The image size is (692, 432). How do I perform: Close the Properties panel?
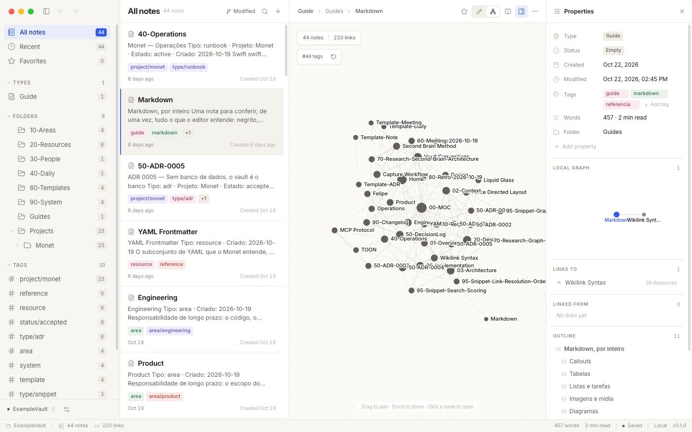[682, 12]
